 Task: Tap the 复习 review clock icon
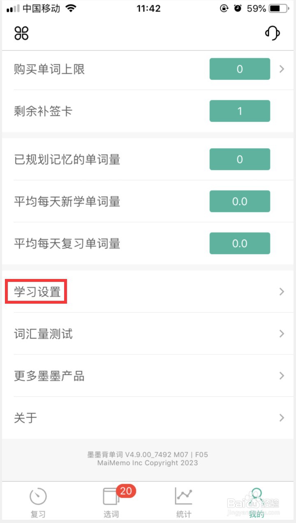pyautogui.click(x=38, y=497)
